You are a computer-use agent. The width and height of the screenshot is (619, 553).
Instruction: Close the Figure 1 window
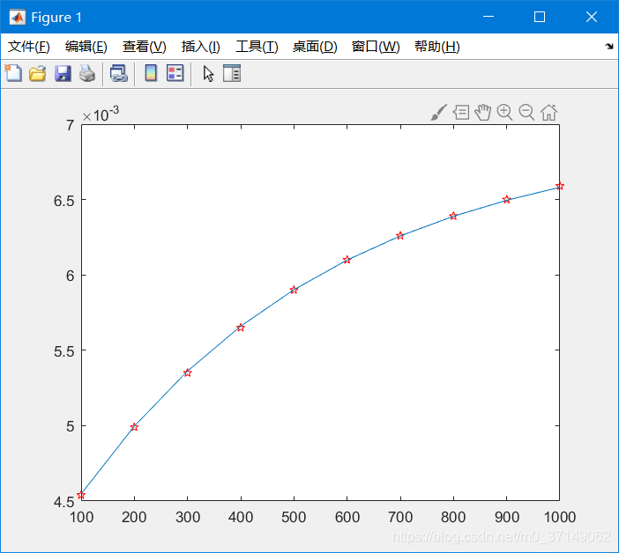pos(592,17)
